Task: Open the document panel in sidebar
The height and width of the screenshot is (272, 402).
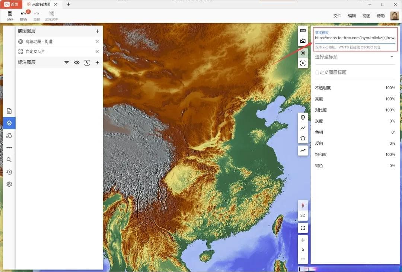Action: (9, 111)
